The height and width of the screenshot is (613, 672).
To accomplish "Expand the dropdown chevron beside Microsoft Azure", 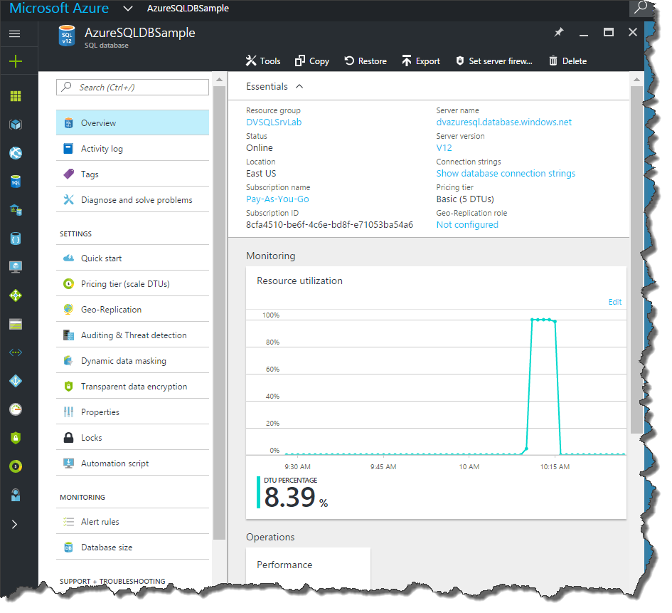I will (x=128, y=8).
